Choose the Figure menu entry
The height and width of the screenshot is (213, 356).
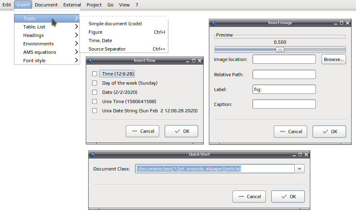point(124,32)
